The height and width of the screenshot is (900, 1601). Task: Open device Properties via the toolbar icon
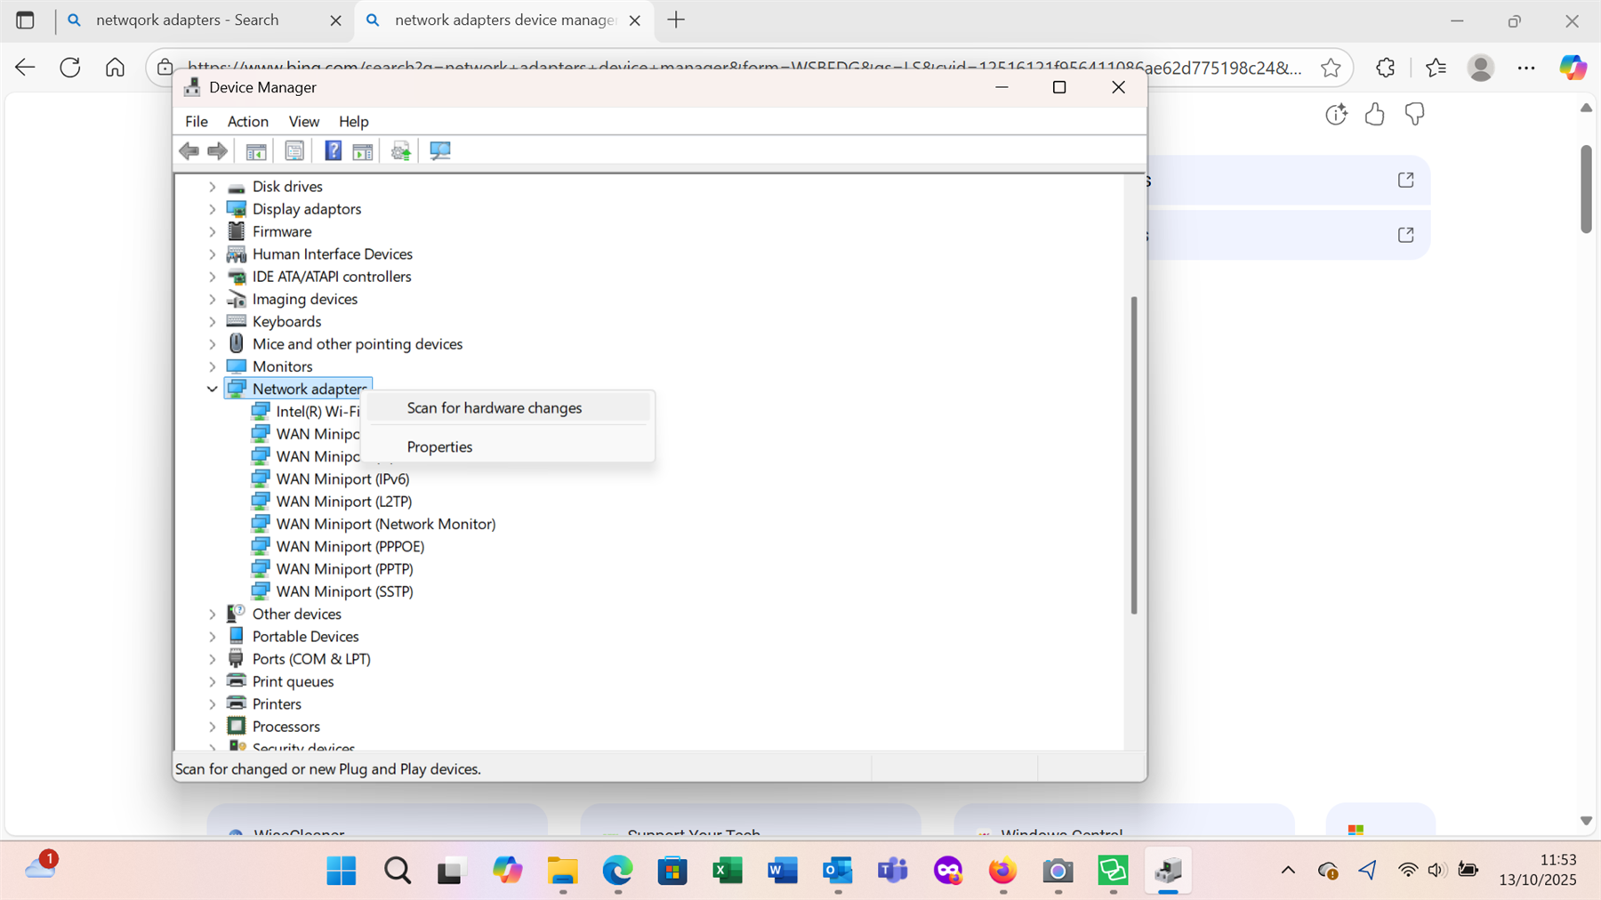pos(294,150)
